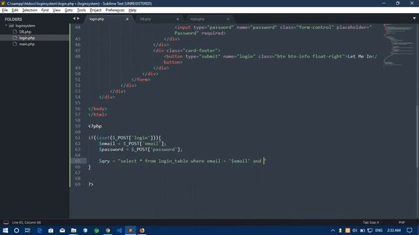Select the loginsystem folder row

click(x=35, y=26)
